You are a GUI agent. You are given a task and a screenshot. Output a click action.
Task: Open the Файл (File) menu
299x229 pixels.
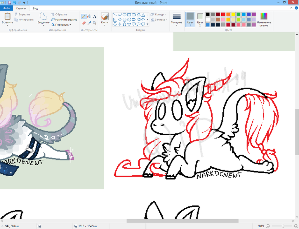[6, 8]
